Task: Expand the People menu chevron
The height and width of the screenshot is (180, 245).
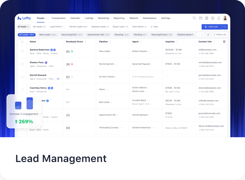Action: [46, 18]
